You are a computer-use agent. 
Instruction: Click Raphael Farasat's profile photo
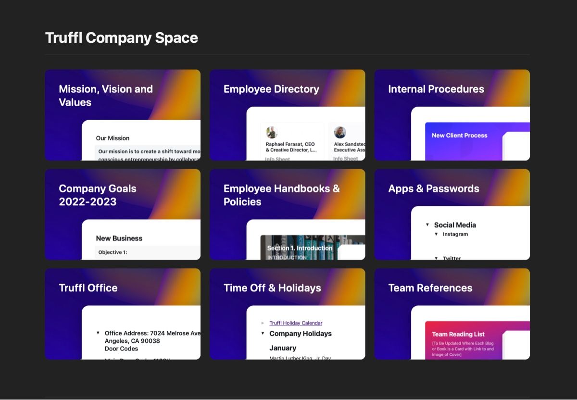pos(272,133)
